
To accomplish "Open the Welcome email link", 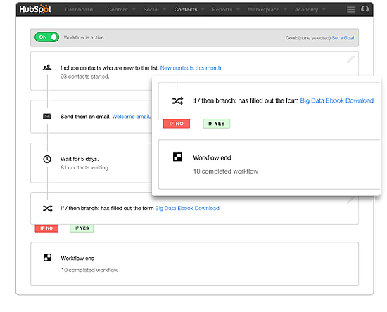I will click(131, 117).
